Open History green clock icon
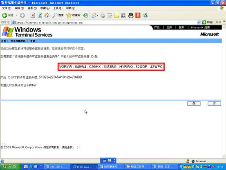226x170 pixels. pos(85,15)
